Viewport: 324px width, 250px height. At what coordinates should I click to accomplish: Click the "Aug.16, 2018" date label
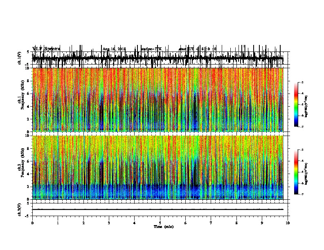click(x=114, y=49)
